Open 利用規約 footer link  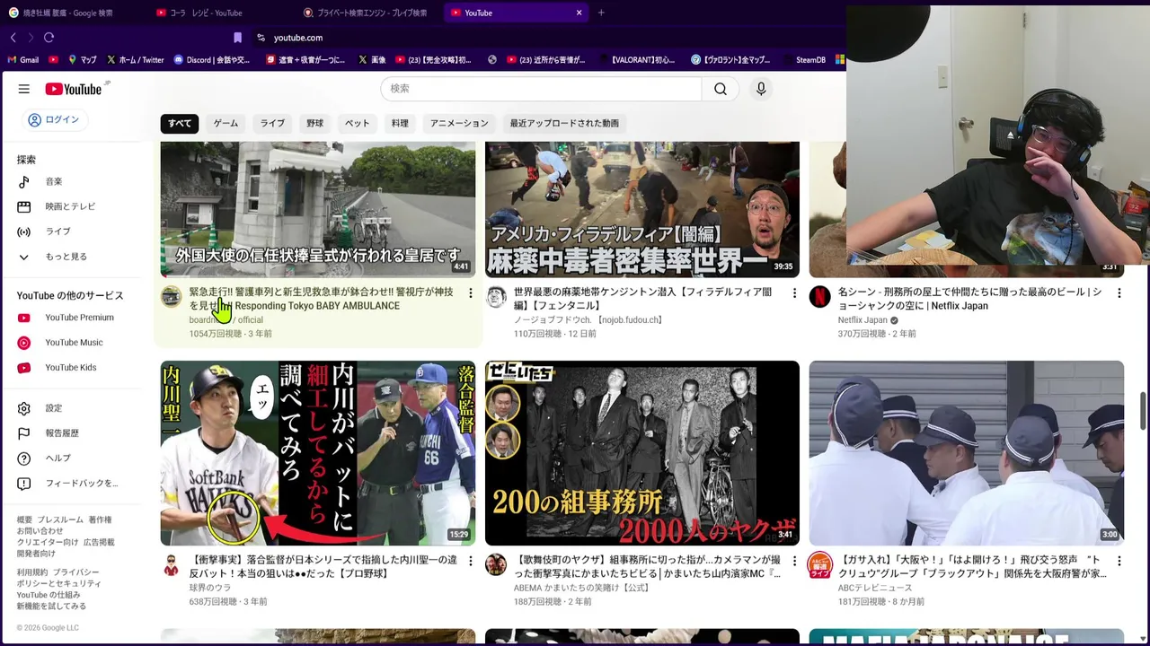click(31, 572)
